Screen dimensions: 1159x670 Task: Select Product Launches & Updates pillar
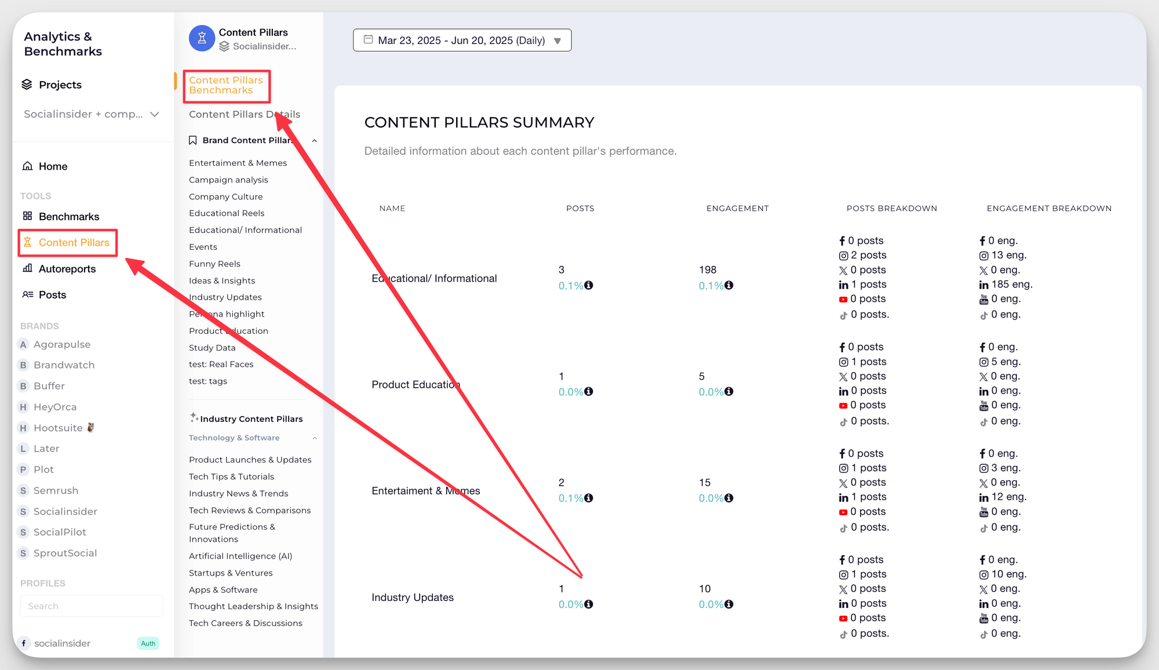click(250, 460)
